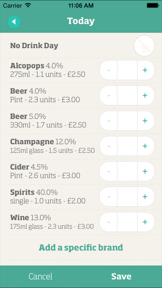Image resolution: width=162 pixels, height=288 pixels.
Task: Increase Alcopops count with plus
Action: (145, 70)
